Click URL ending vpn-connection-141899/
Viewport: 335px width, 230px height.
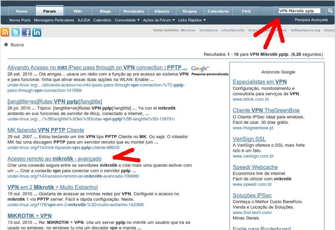pyautogui.click(x=96, y=88)
